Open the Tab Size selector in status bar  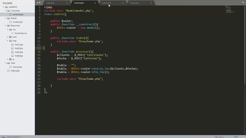coord(219,137)
